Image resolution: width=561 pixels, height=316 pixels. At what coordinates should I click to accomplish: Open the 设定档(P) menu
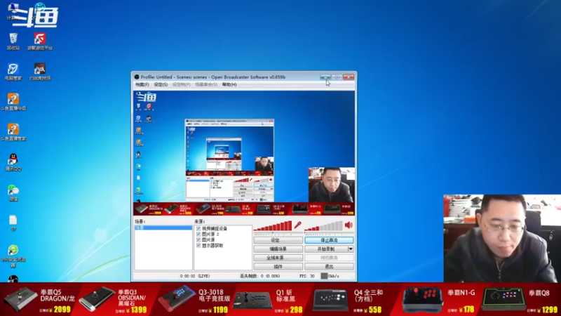[182, 84]
